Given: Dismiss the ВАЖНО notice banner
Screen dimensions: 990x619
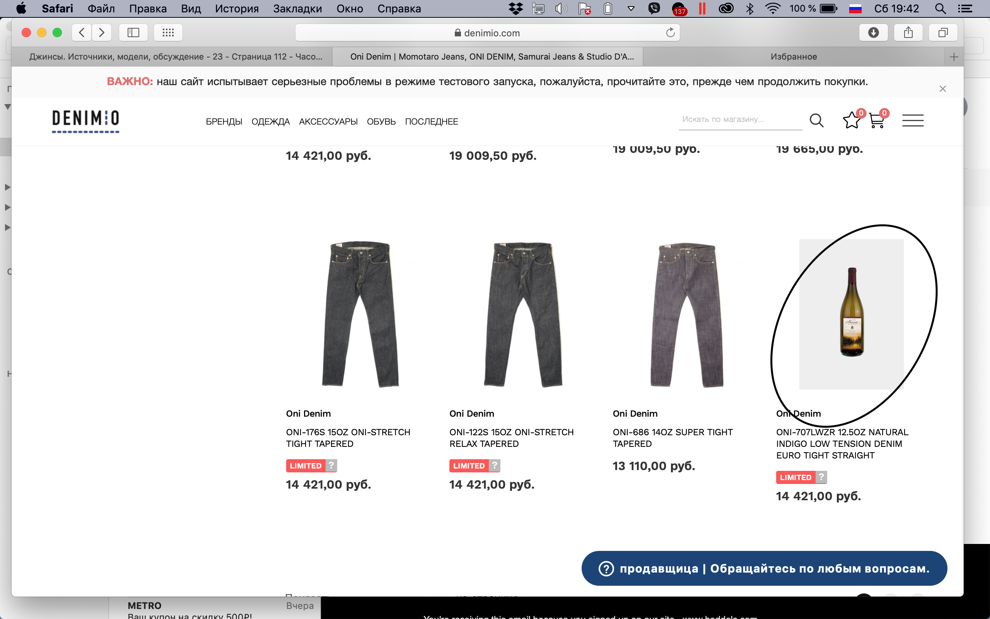Looking at the screenshot, I should tap(942, 89).
